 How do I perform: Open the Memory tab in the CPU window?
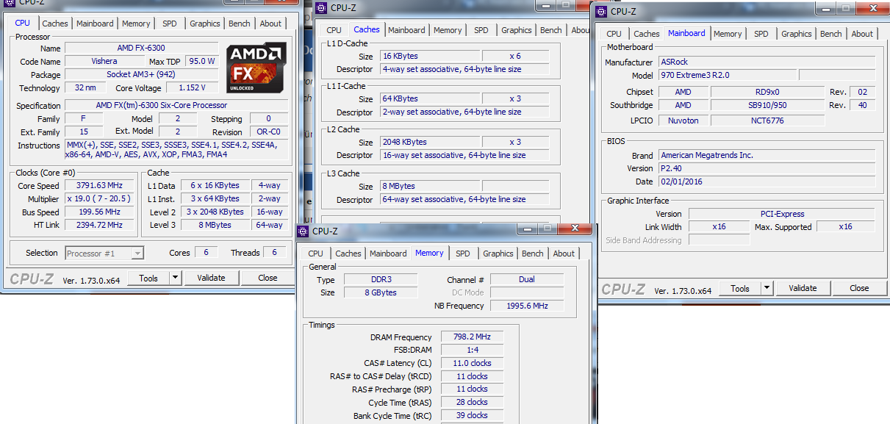coord(136,24)
